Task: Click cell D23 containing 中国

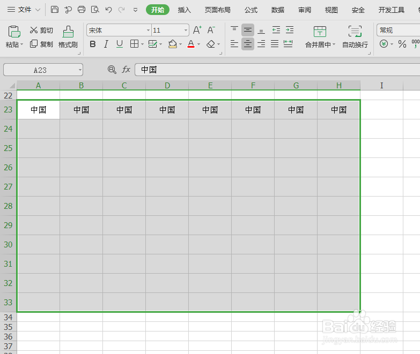Action: 167,110
